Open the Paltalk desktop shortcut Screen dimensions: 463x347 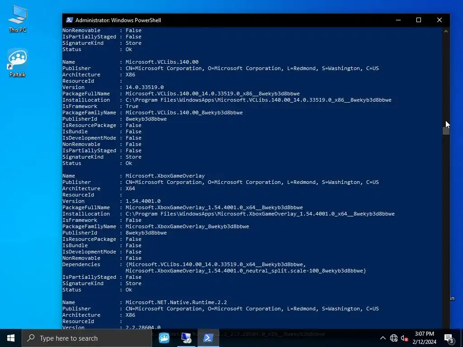(18, 63)
